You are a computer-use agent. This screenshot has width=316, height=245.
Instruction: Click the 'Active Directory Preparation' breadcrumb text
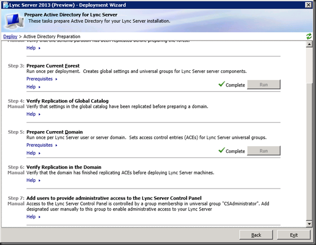coord(52,36)
